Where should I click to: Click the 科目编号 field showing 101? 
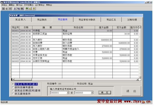(x=66, y=84)
